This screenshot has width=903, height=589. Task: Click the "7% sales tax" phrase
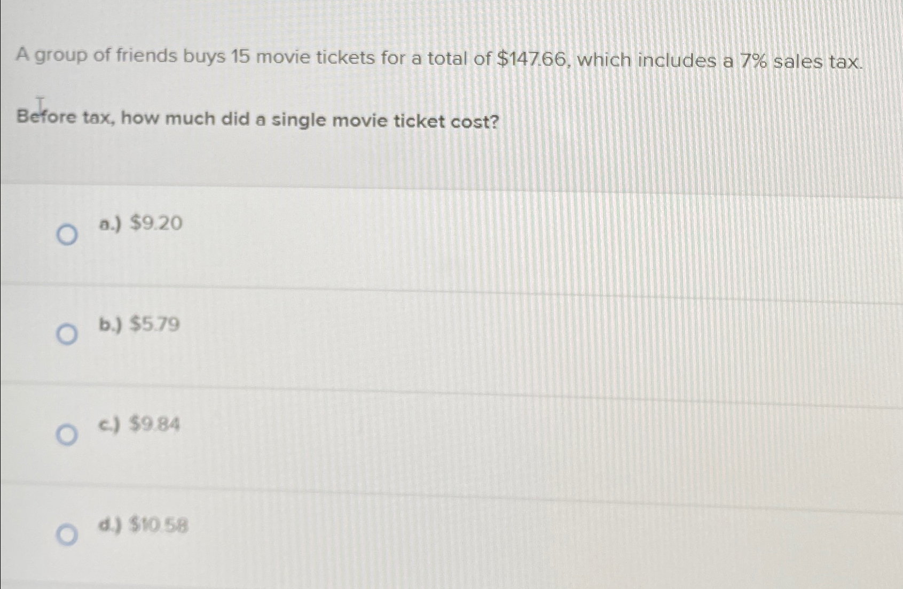click(x=799, y=62)
